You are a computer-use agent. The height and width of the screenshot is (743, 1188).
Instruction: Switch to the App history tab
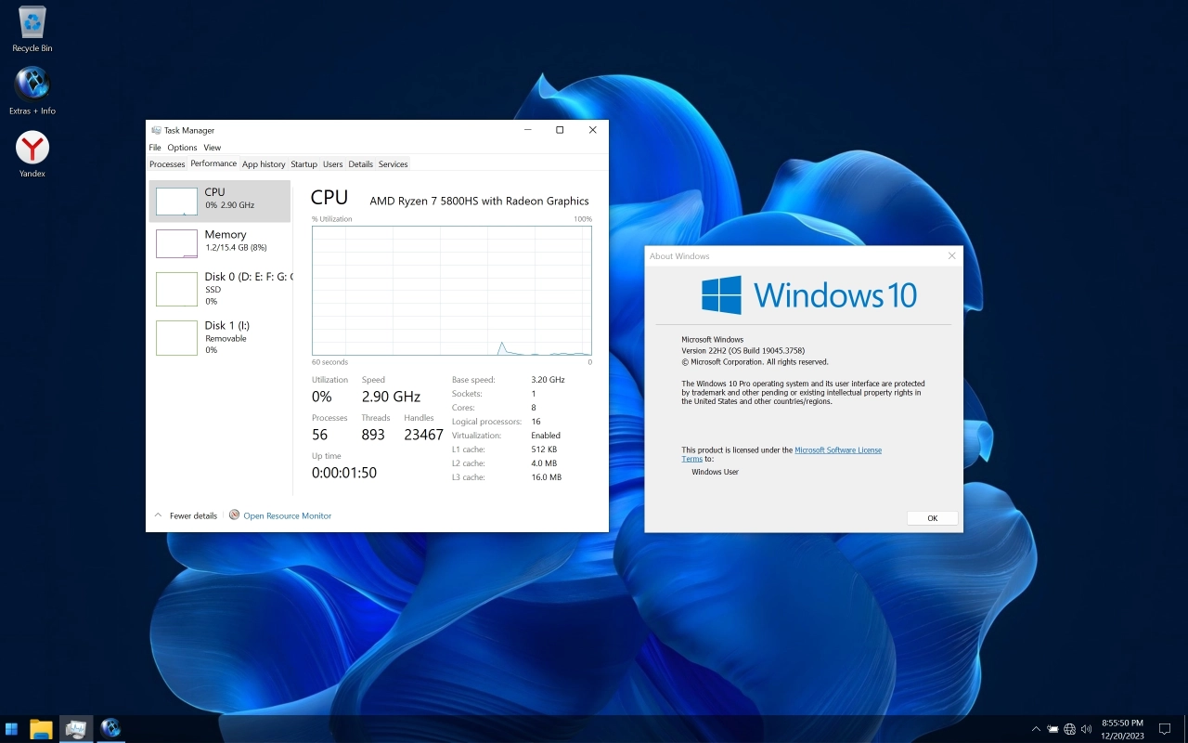pyautogui.click(x=264, y=164)
